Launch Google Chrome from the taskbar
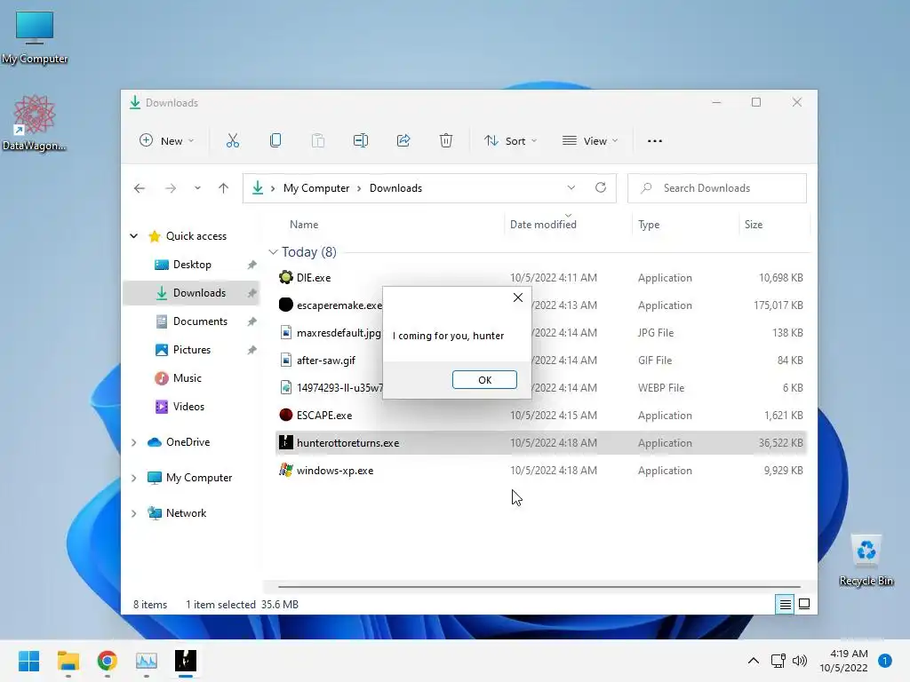 tap(108, 661)
